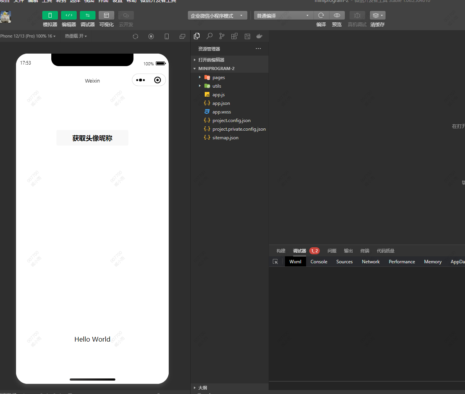Toggle the 编辑器 editor panel button
Viewport: 465px width, 394px height.
point(69,15)
